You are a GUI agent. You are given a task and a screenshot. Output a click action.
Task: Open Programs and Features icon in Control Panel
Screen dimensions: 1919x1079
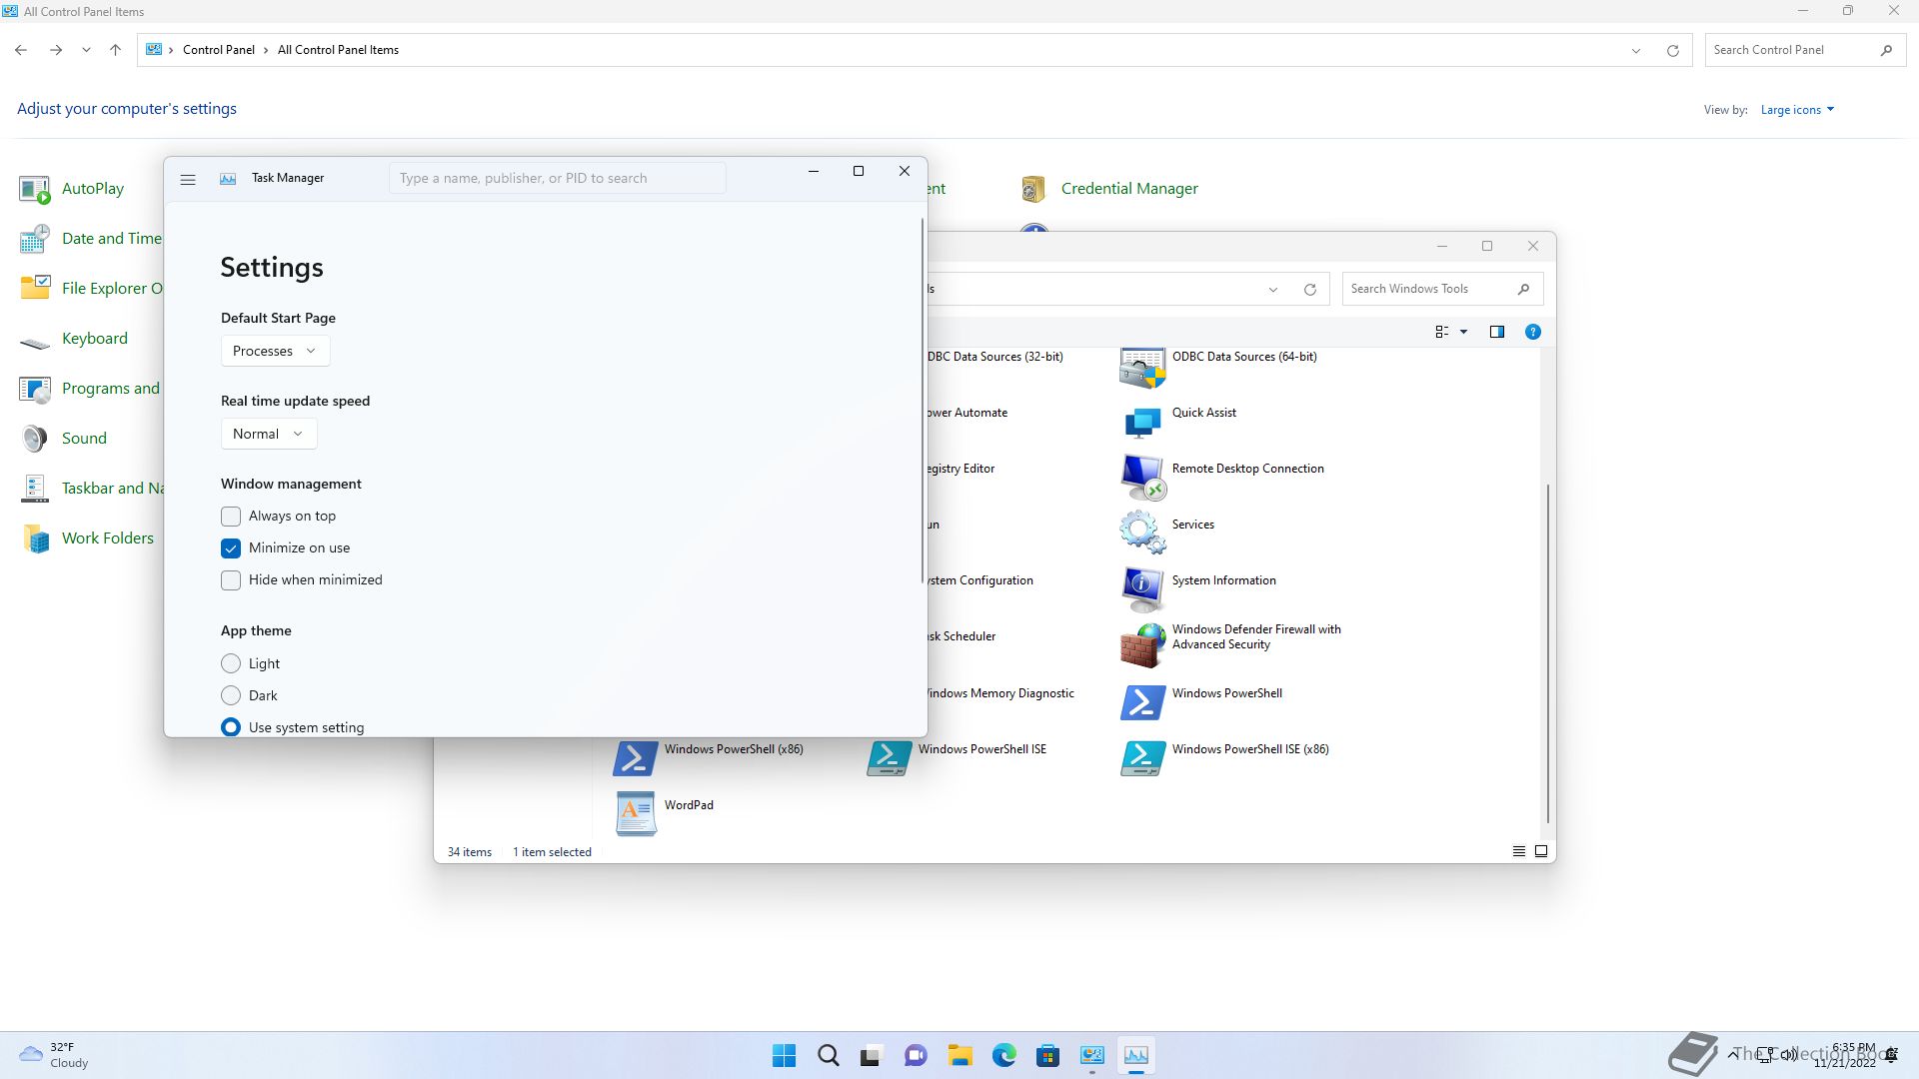click(35, 389)
